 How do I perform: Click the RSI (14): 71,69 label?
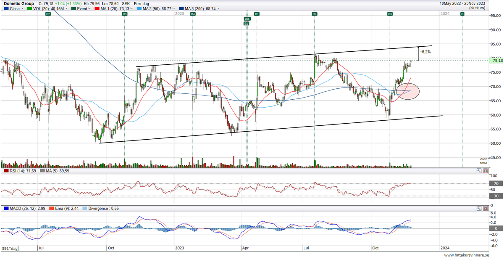pyautogui.click(x=24, y=171)
